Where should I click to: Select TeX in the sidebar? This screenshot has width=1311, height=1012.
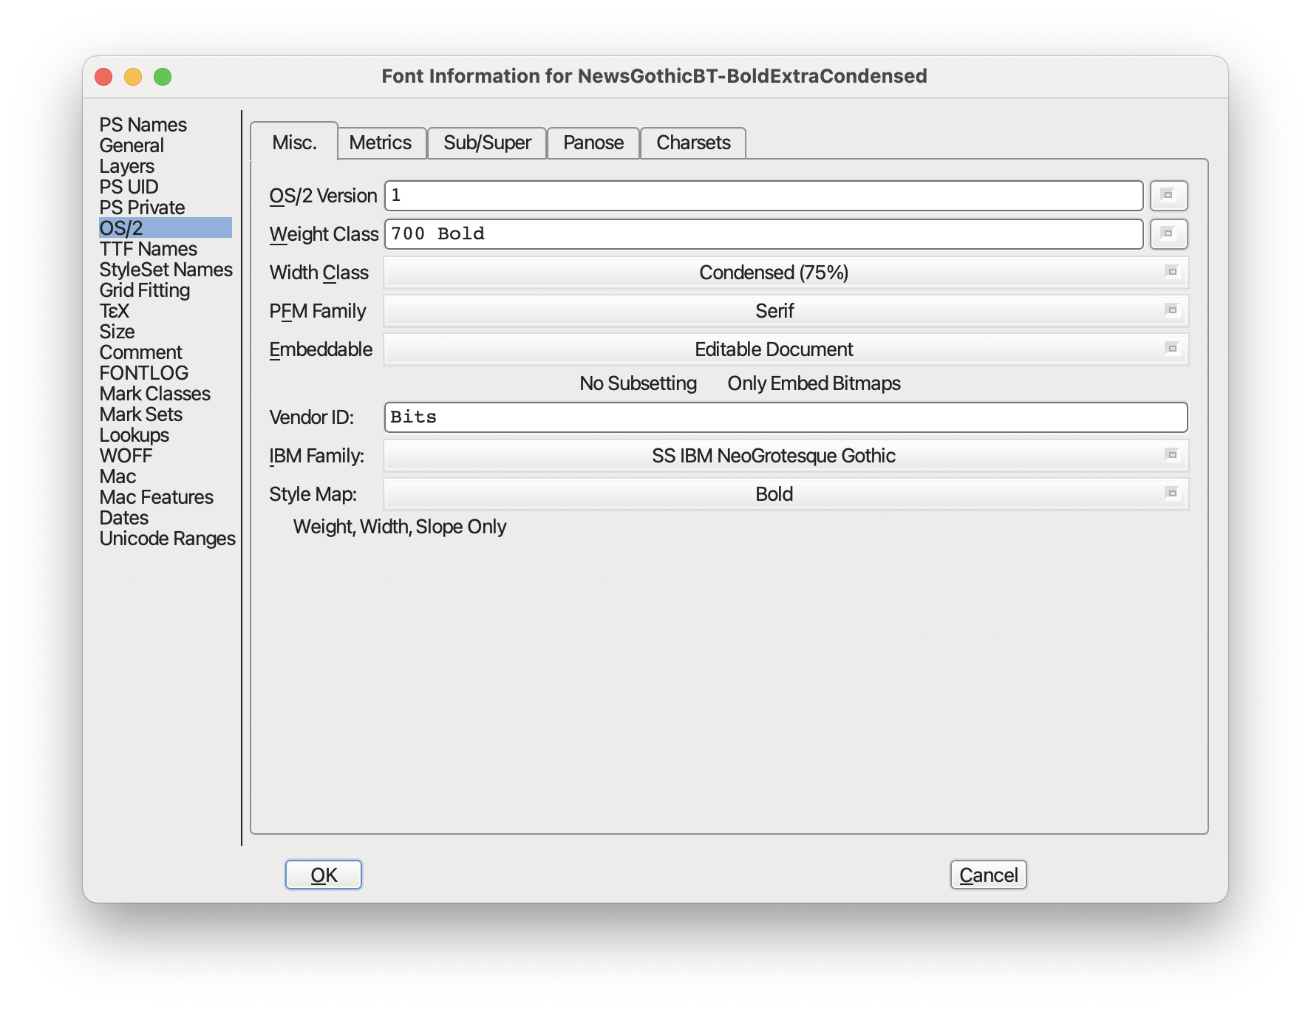coord(115,311)
